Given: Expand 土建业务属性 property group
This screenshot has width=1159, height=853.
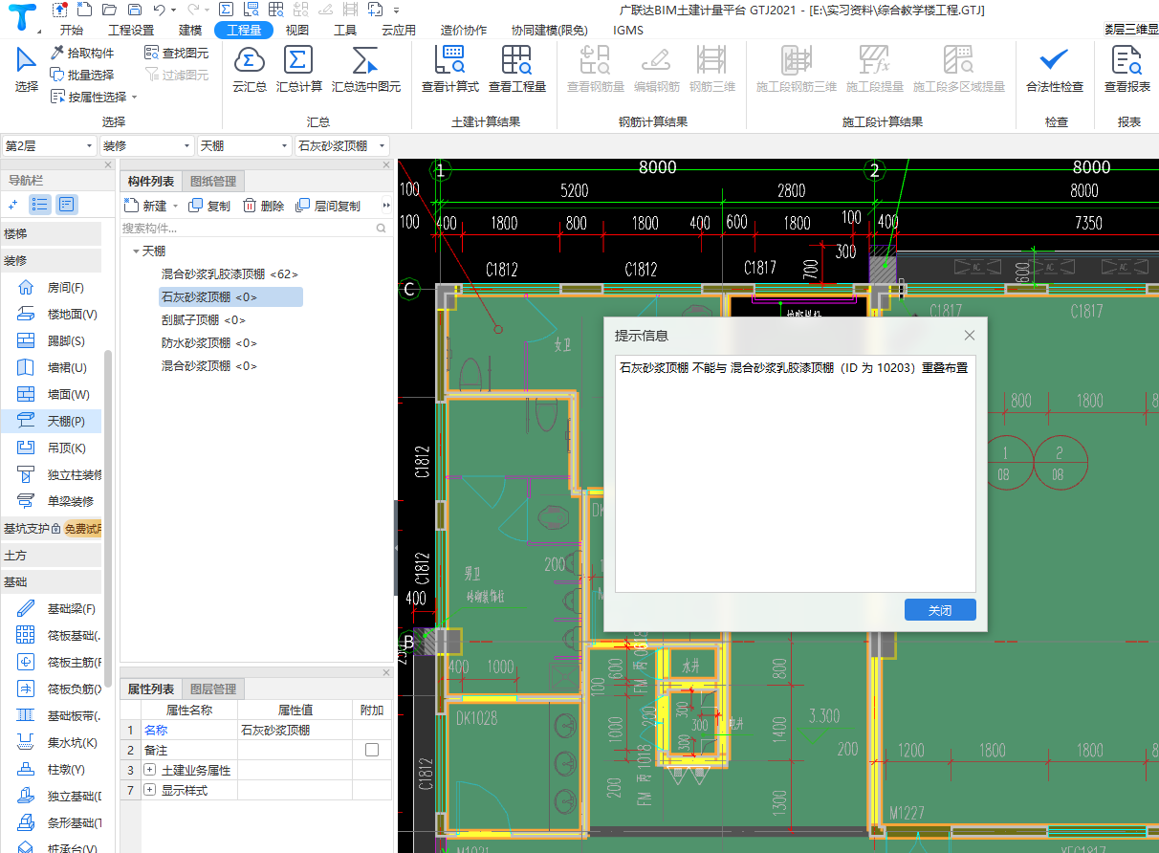Looking at the screenshot, I should [149, 770].
